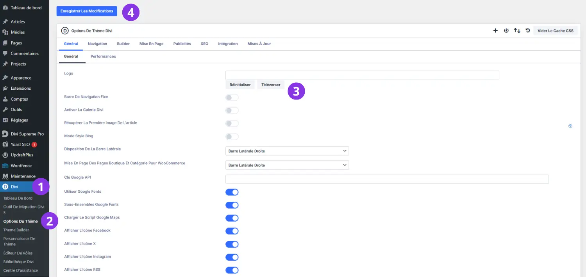The height and width of the screenshot is (277, 586).
Task: Click the plus icon in Divi options header
Action: coord(495,30)
